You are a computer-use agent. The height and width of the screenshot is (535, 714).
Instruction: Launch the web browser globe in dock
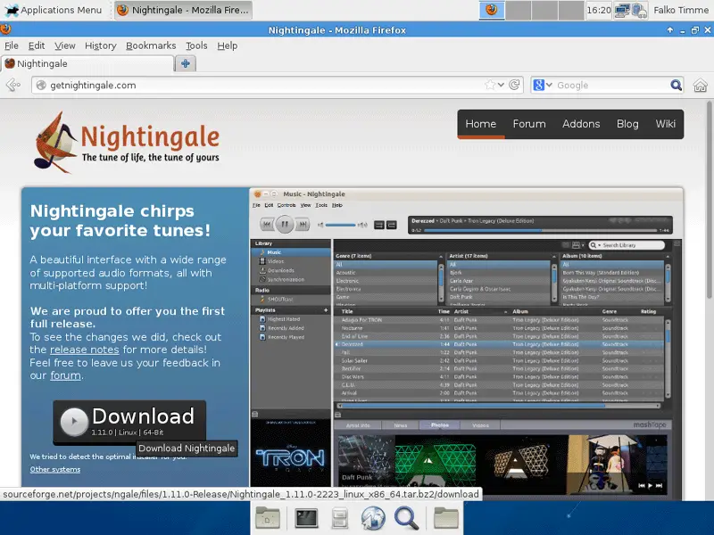[373, 518]
